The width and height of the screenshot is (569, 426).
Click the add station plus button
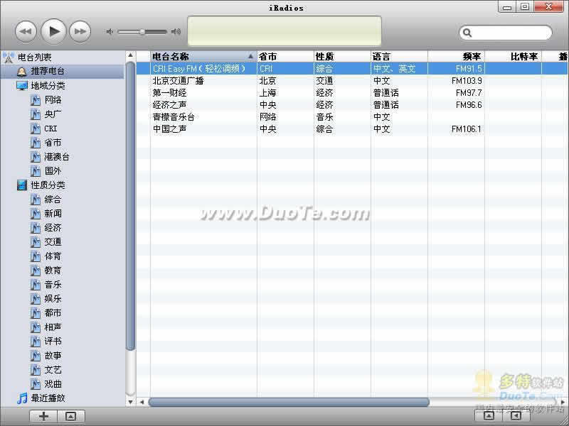[43, 416]
